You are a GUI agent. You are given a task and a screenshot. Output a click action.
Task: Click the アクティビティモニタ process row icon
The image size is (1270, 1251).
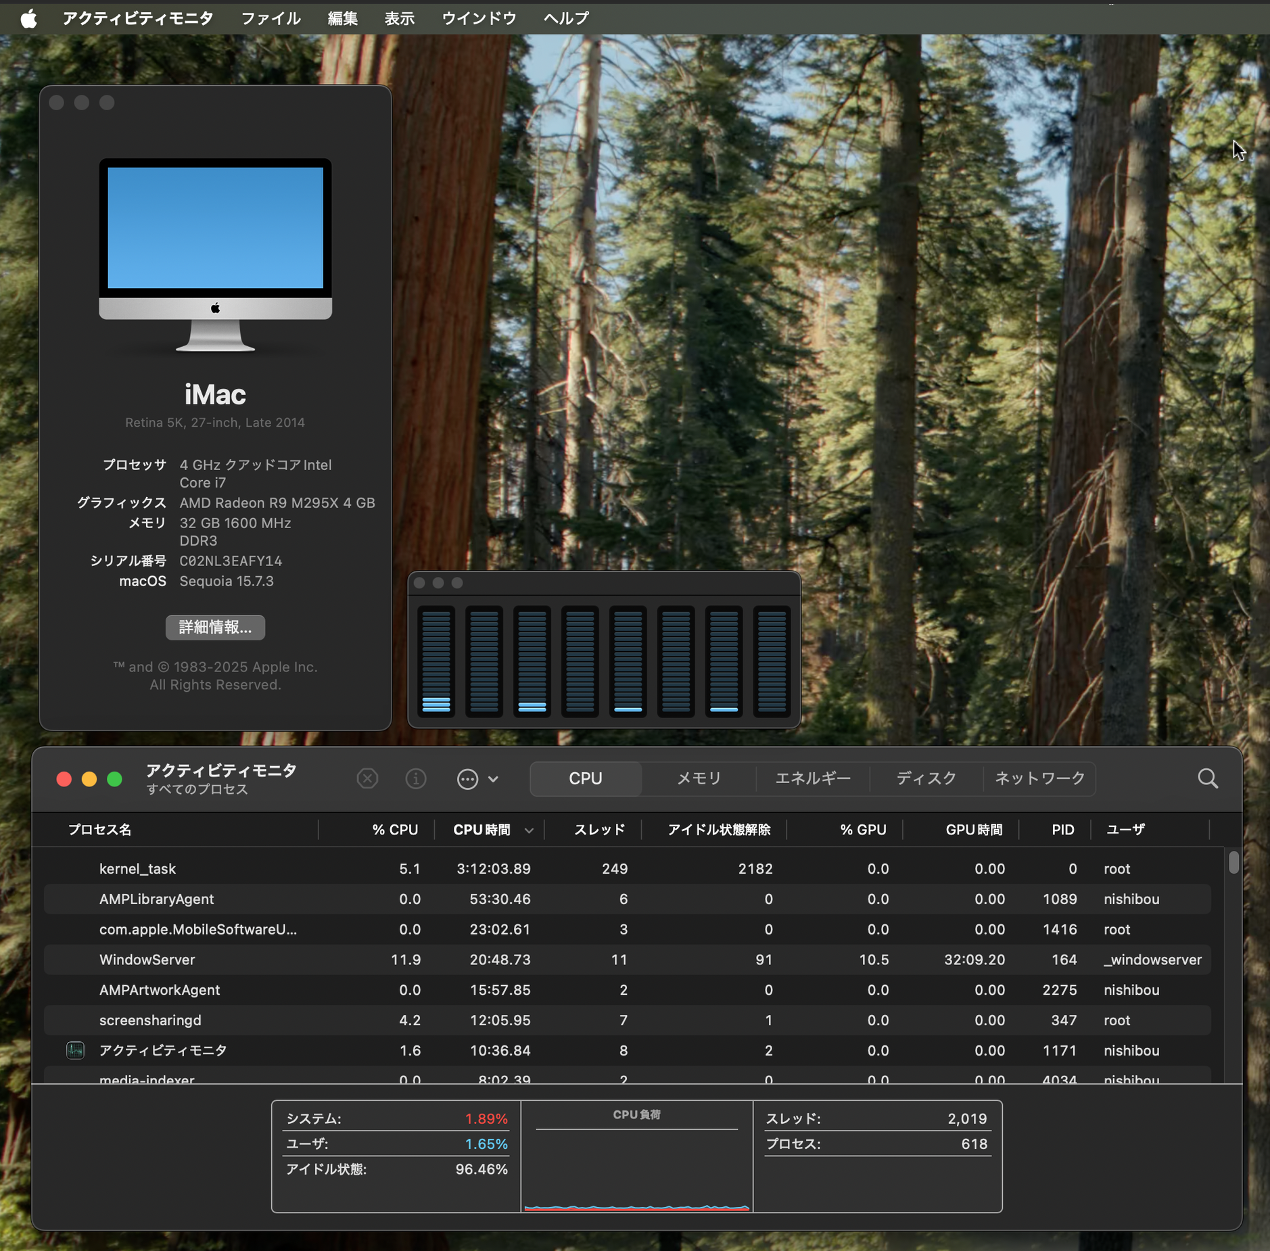click(75, 1050)
